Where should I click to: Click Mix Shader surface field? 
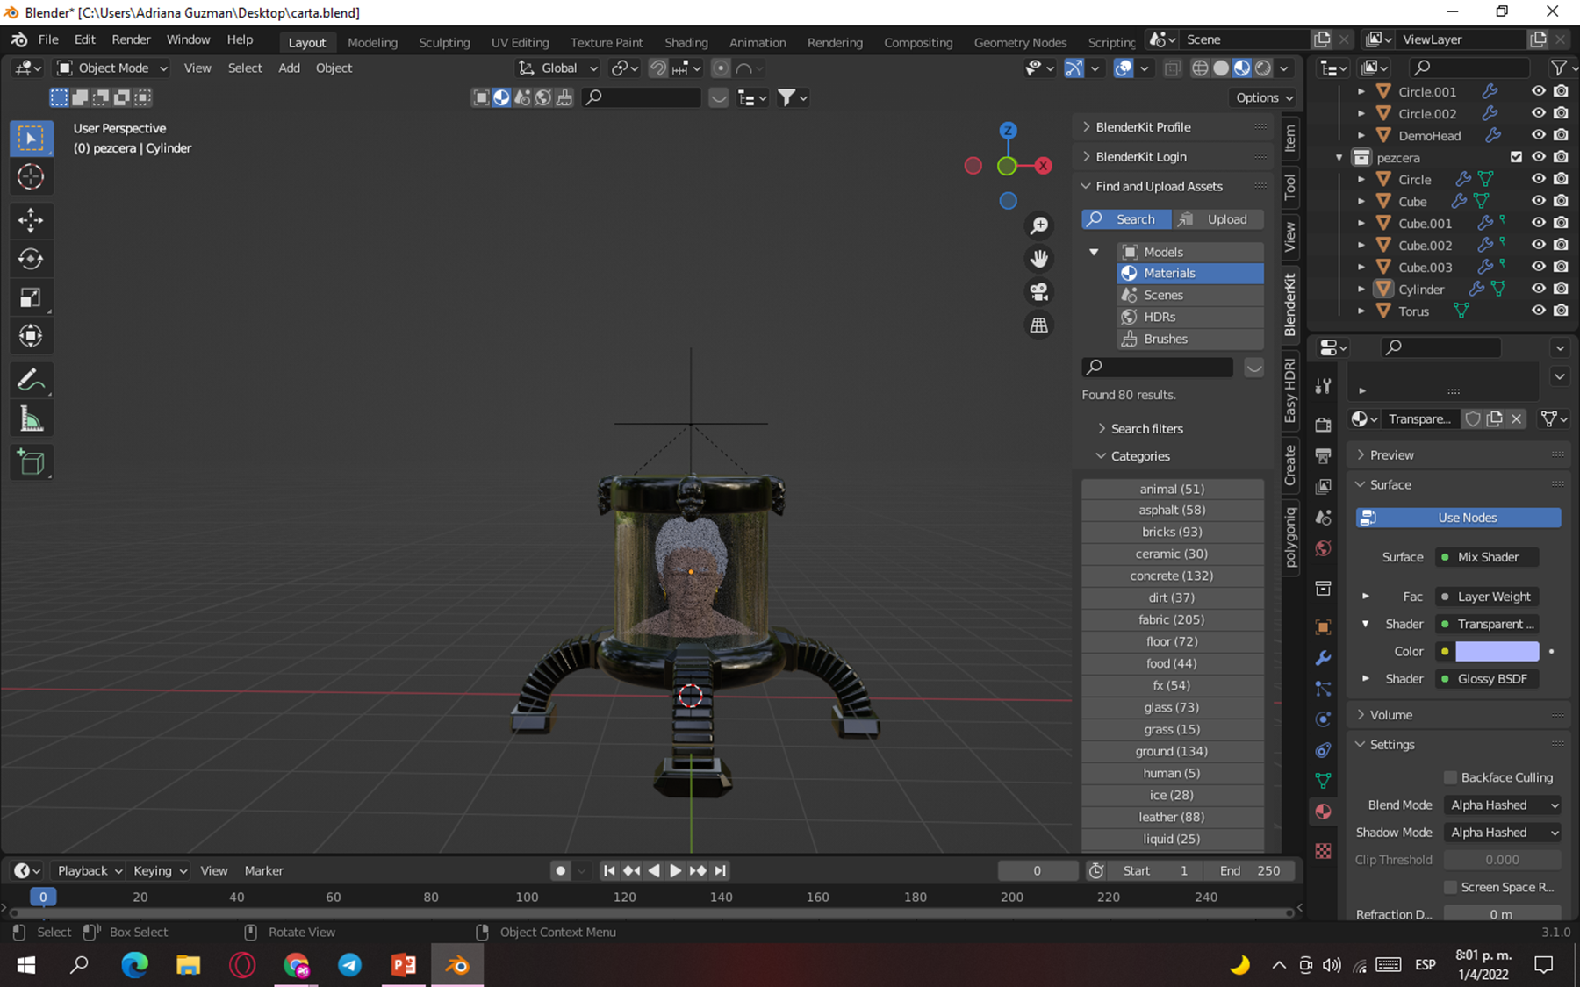pyautogui.click(x=1487, y=557)
